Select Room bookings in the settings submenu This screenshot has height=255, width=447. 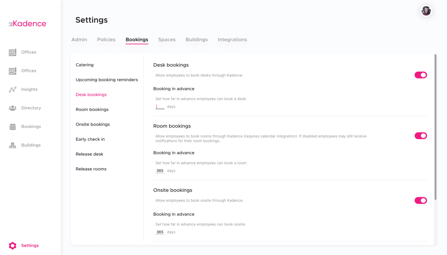(x=92, y=109)
